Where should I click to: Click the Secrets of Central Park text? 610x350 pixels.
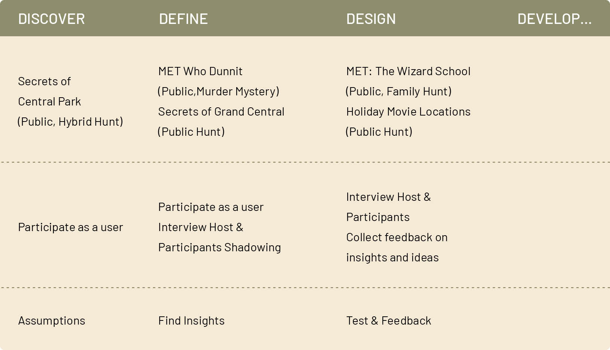(x=49, y=91)
